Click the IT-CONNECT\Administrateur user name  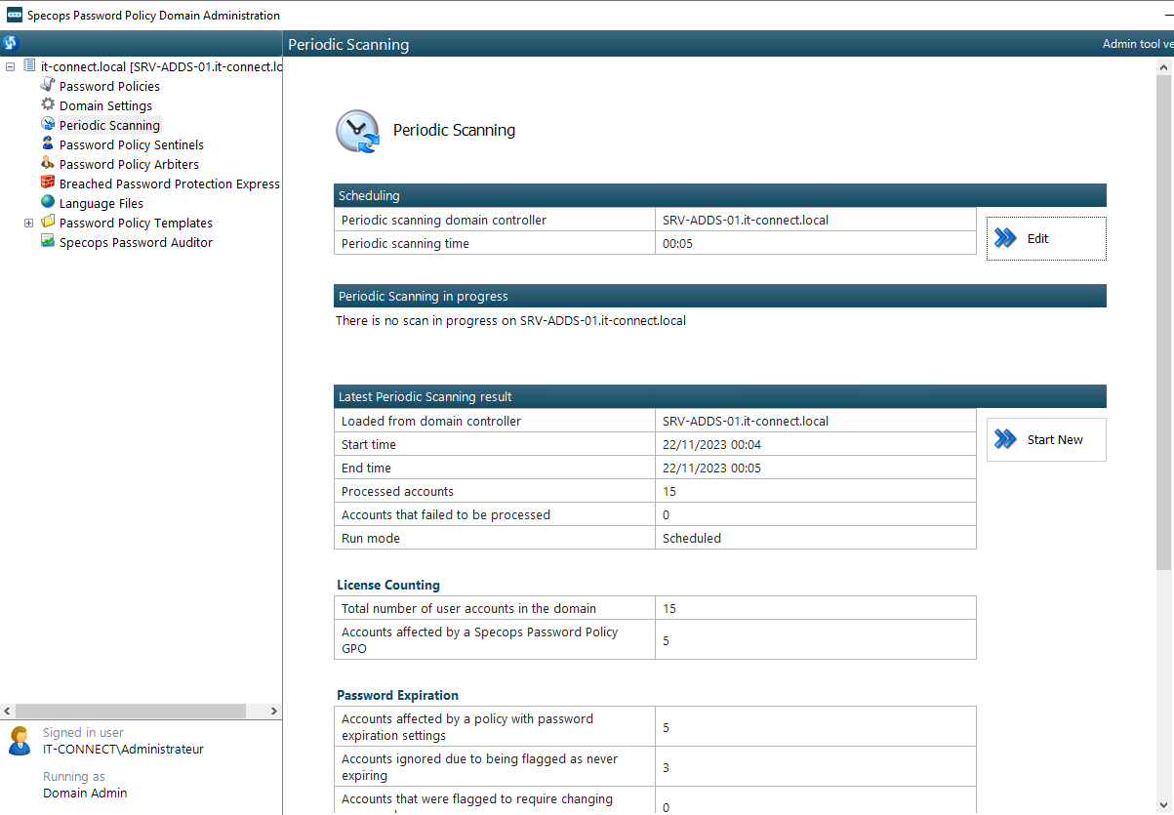123,750
